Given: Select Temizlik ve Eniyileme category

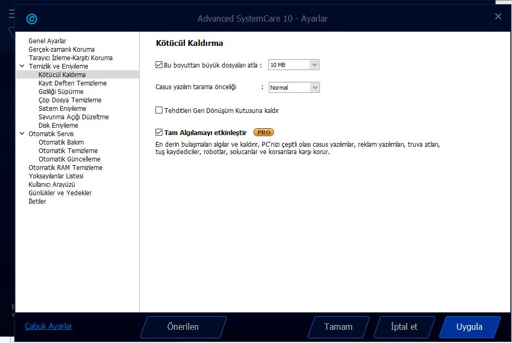Looking at the screenshot, I should pyautogui.click(x=59, y=66).
